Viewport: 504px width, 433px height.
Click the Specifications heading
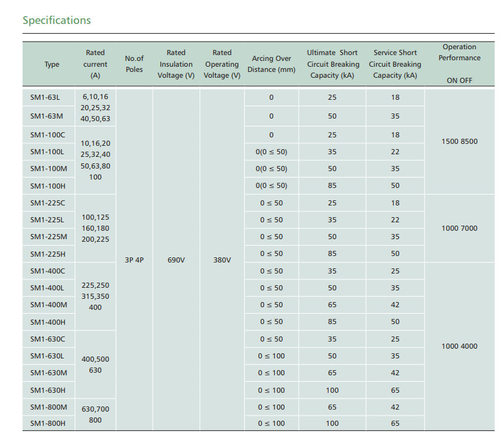click(x=57, y=20)
